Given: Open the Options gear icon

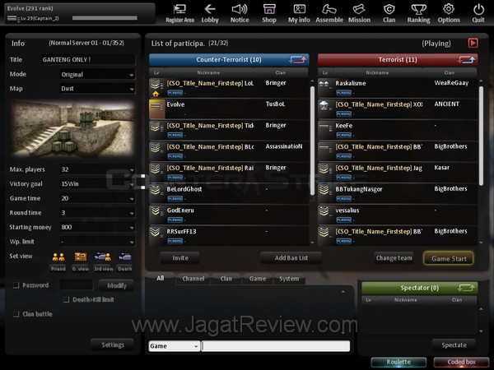Looking at the screenshot, I should 449,13.
